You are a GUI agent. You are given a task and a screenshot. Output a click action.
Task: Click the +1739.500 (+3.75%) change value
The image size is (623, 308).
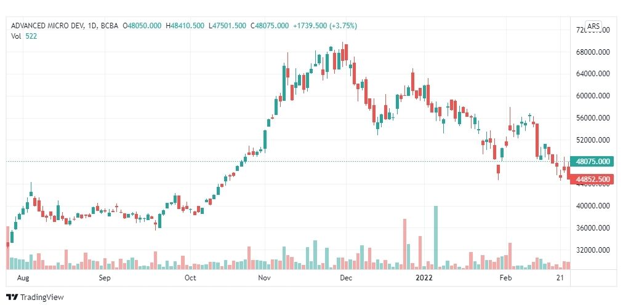tap(325, 26)
